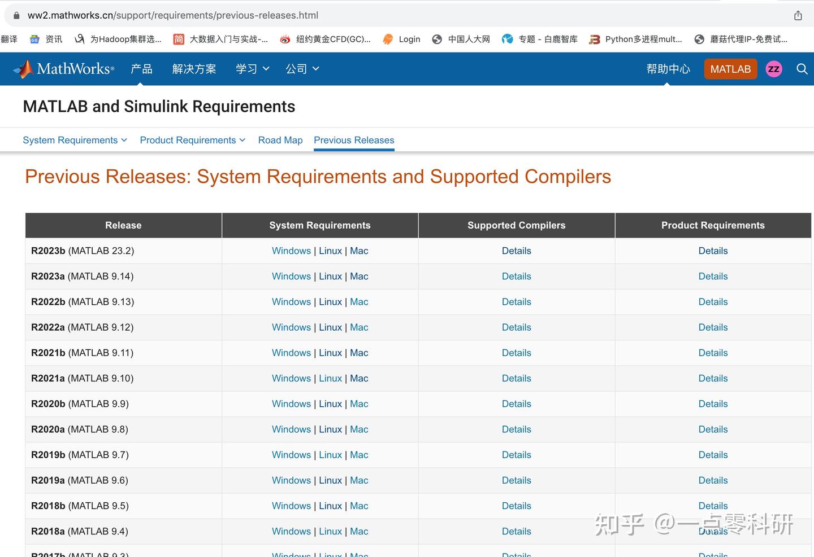Click the orange MATLAB button
814x557 pixels.
click(730, 69)
